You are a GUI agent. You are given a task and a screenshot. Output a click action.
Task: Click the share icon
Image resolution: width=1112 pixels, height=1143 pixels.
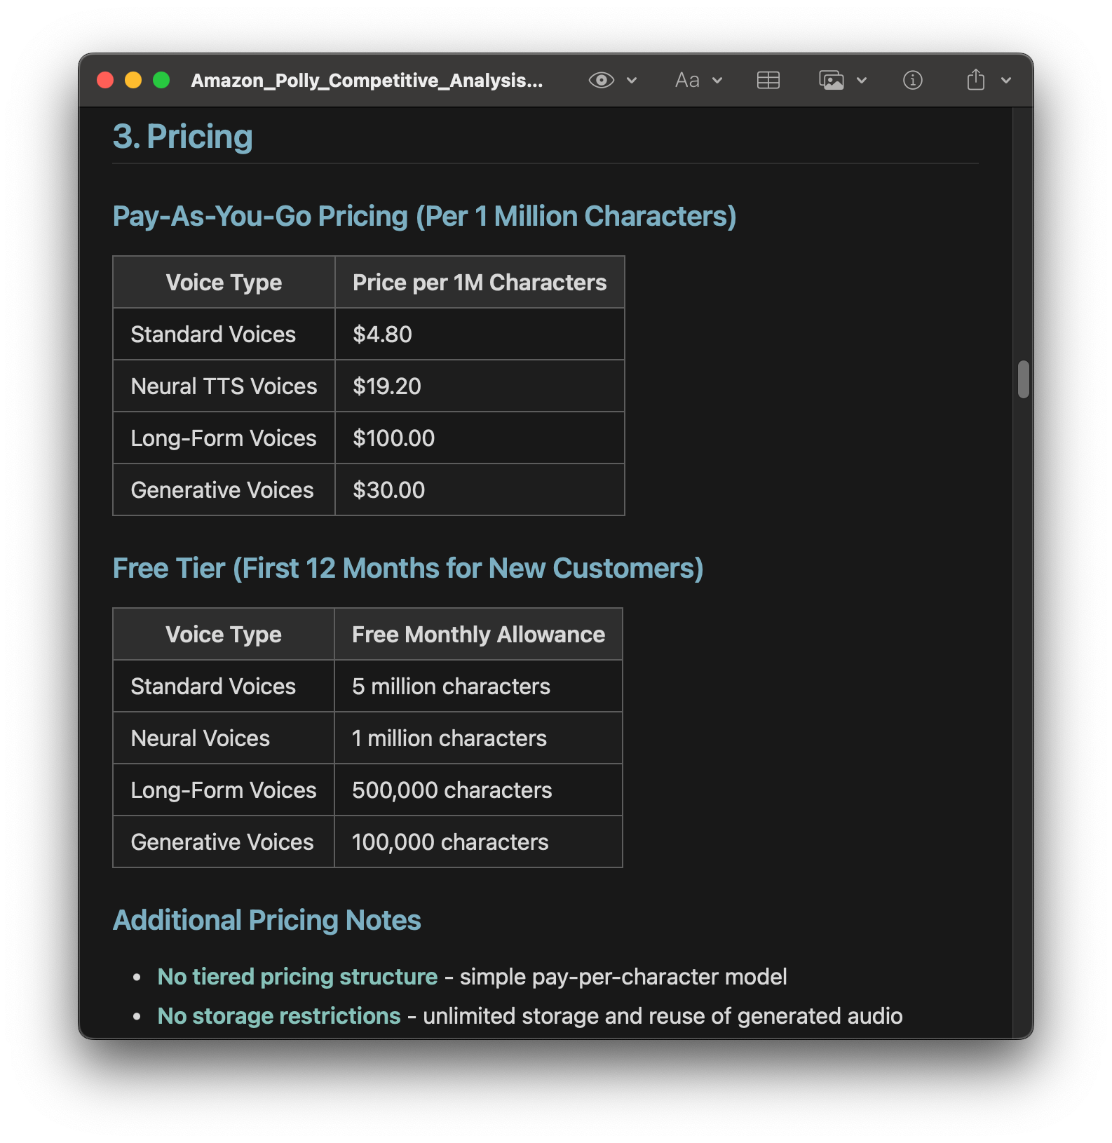coord(975,81)
